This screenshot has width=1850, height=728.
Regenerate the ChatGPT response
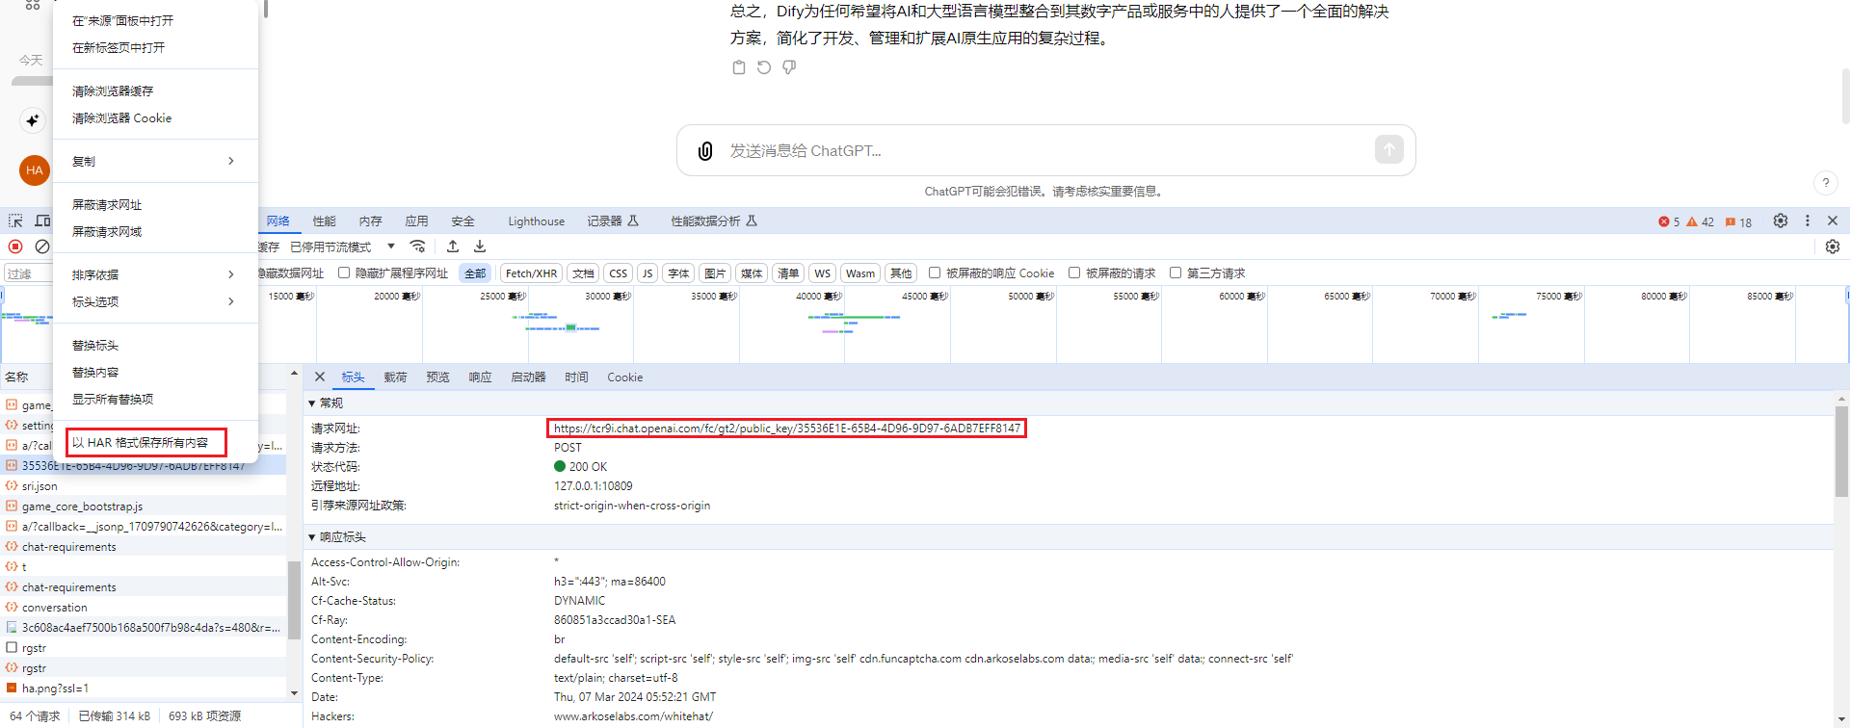[764, 67]
